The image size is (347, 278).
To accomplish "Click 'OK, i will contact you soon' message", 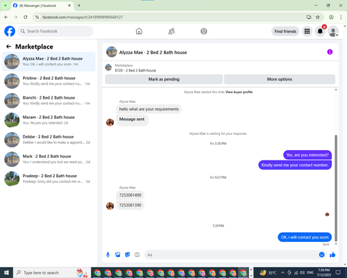I will tap(305, 237).
